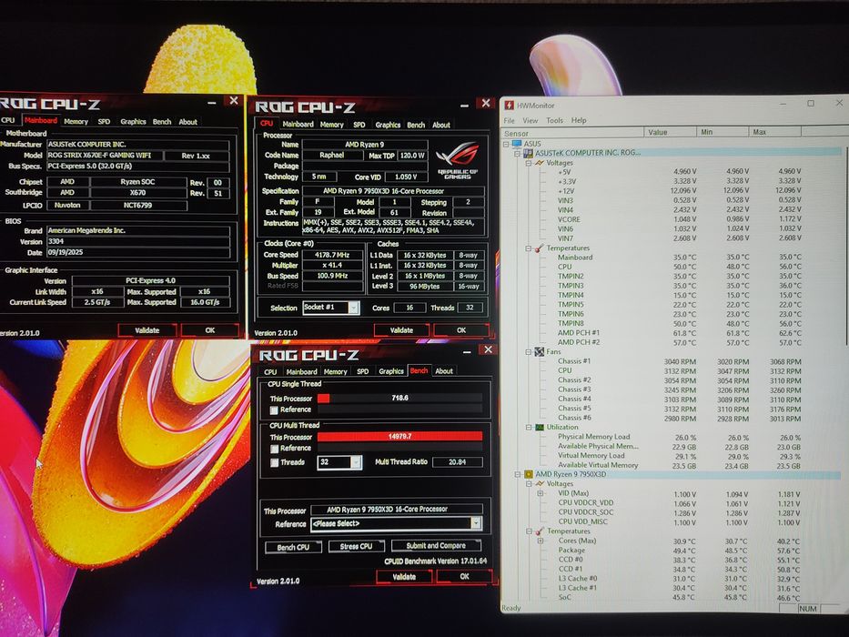Click OK in the CPU tab window
The height and width of the screenshot is (637, 849).
point(461,329)
